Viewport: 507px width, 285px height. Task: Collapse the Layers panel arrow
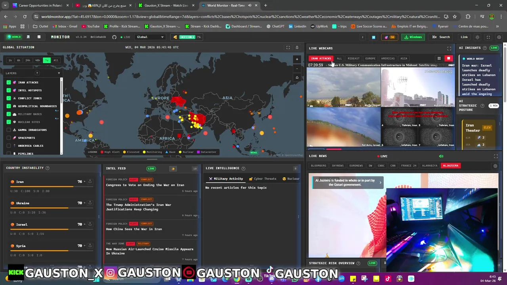59,73
